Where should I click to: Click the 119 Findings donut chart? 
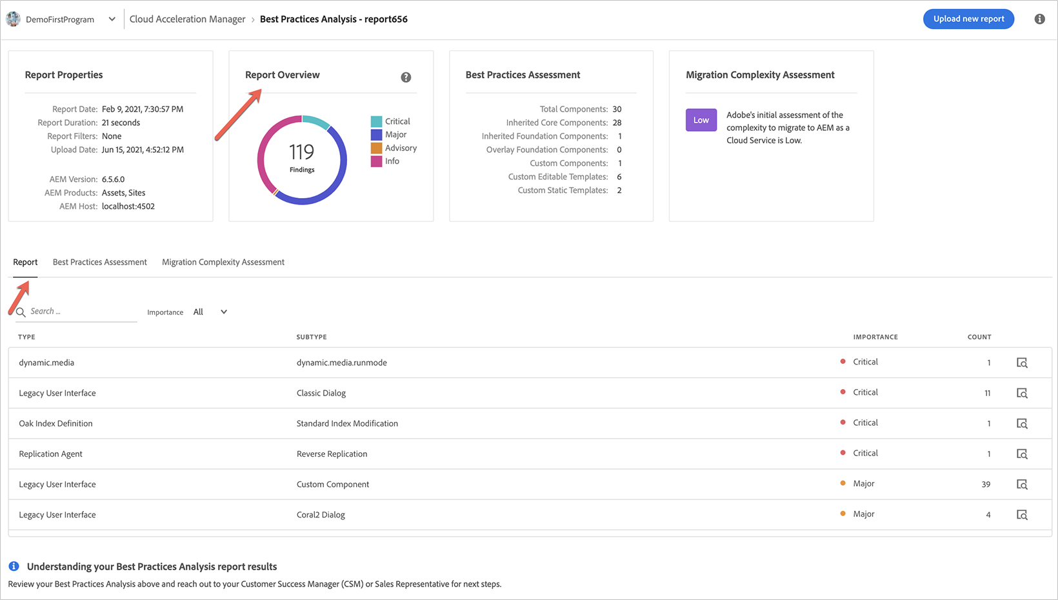pyautogui.click(x=302, y=160)
